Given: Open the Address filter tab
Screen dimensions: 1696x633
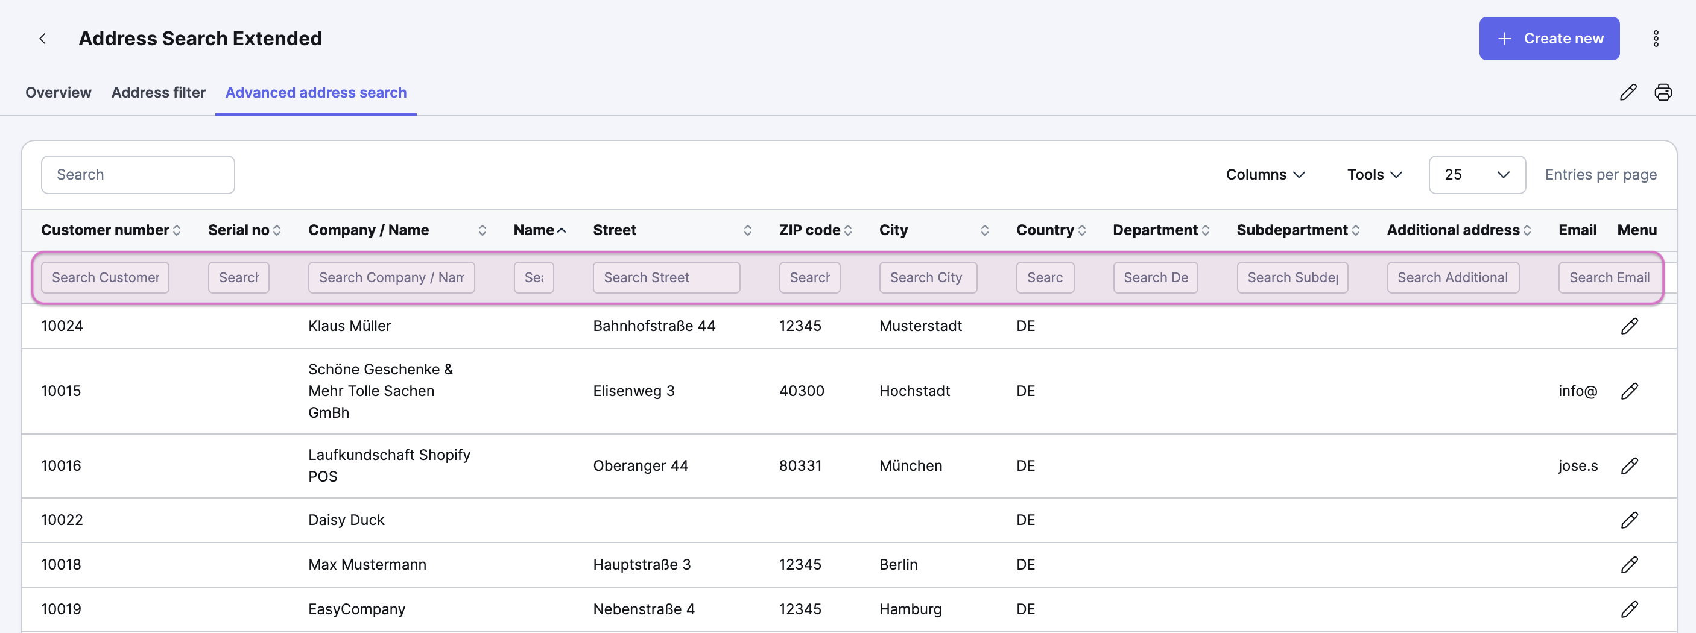Looking at the screenshot, I should pyautogui.click(x=158, y=93).
